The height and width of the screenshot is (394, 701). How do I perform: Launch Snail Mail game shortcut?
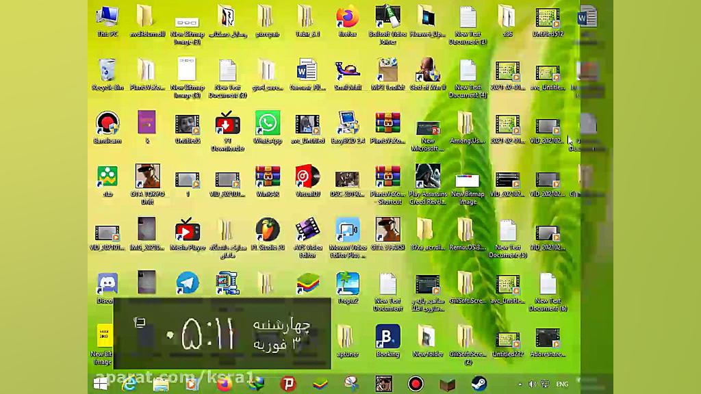[347, 75]
